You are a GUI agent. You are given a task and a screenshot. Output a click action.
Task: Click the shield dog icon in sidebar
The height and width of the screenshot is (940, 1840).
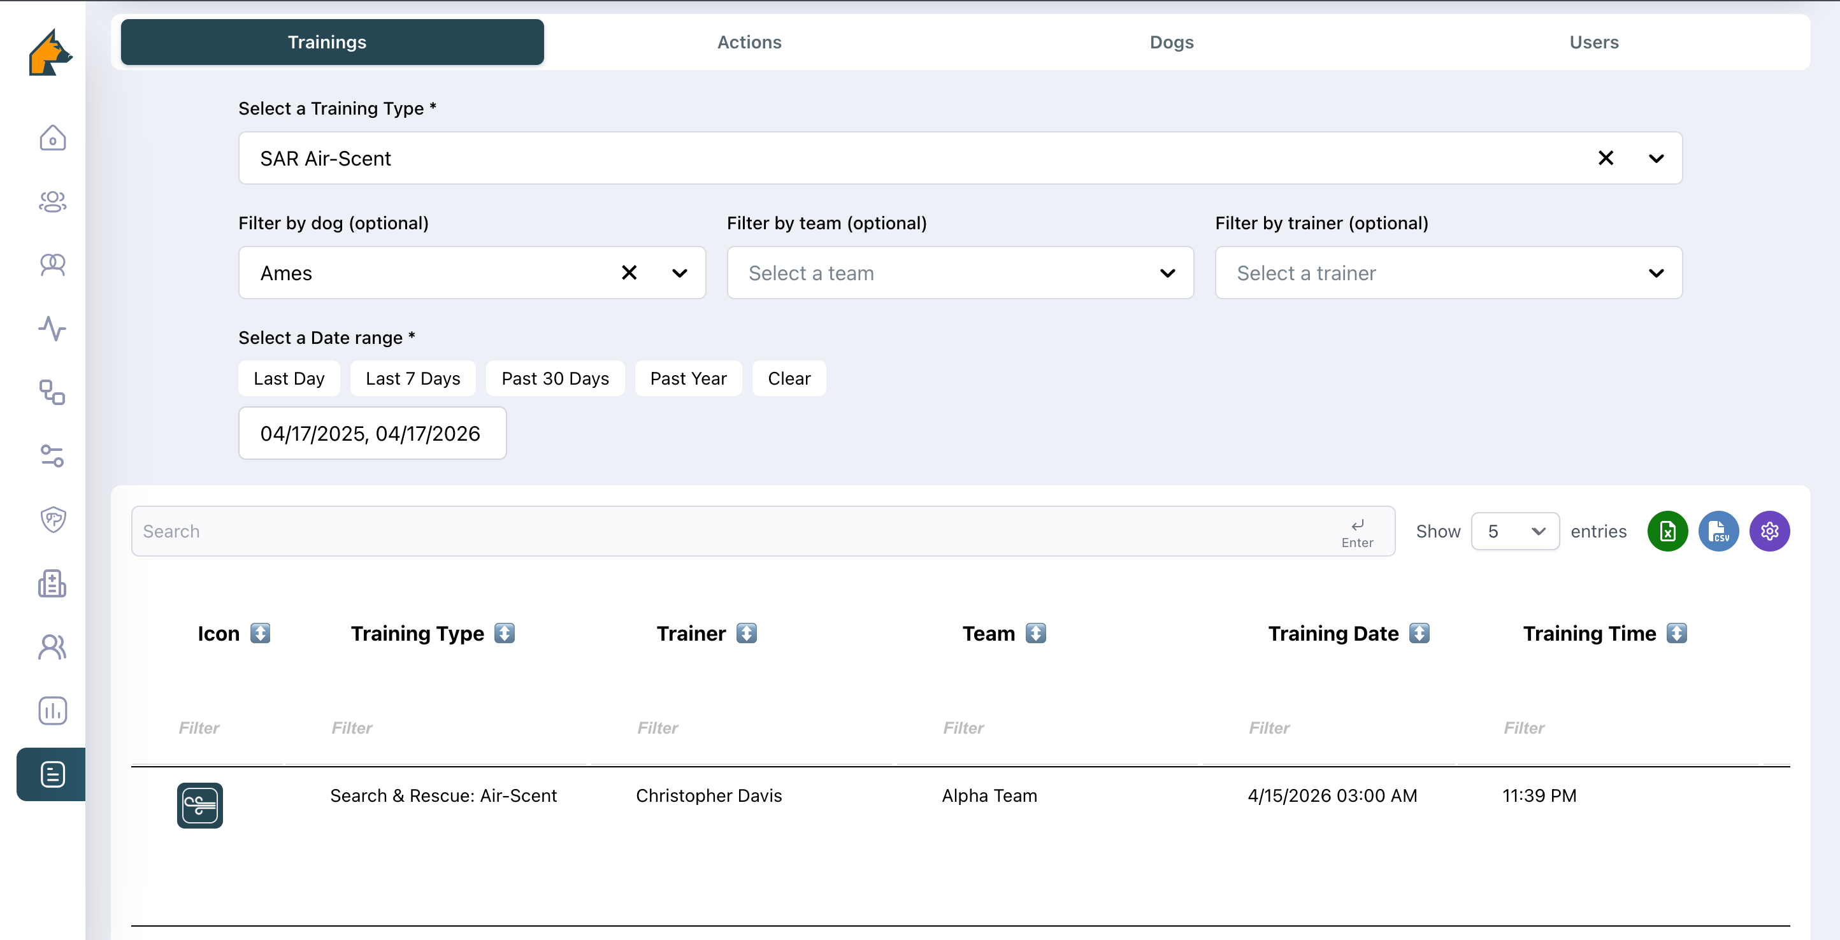coord(52,519)
